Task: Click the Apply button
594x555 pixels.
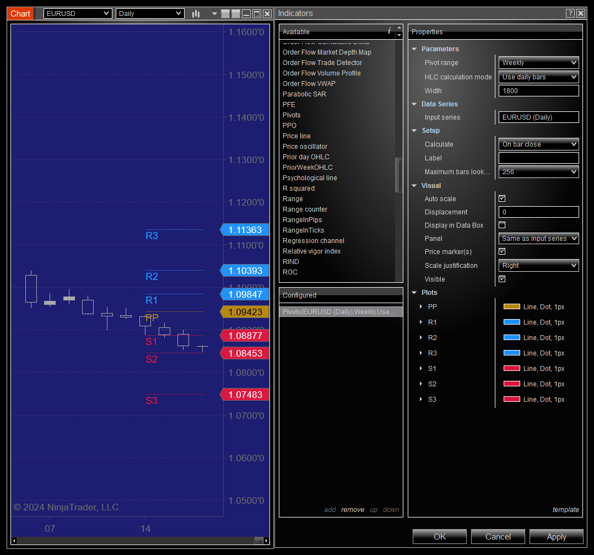Action: pyautogui.click(x=556, y=536)
